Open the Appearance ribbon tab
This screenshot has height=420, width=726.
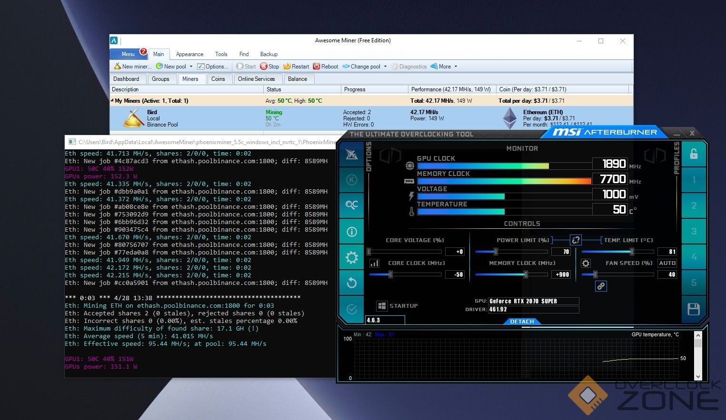tap(189, 54)
